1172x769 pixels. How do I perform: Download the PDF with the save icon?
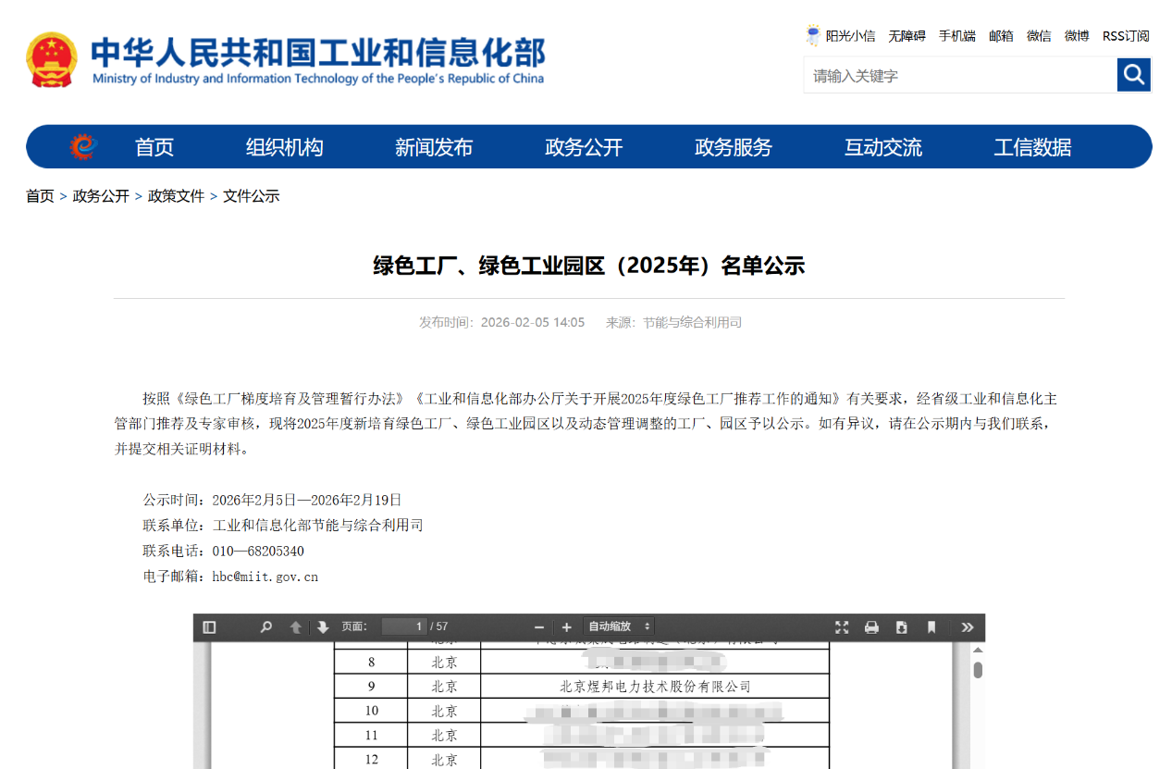pos(901,626)
